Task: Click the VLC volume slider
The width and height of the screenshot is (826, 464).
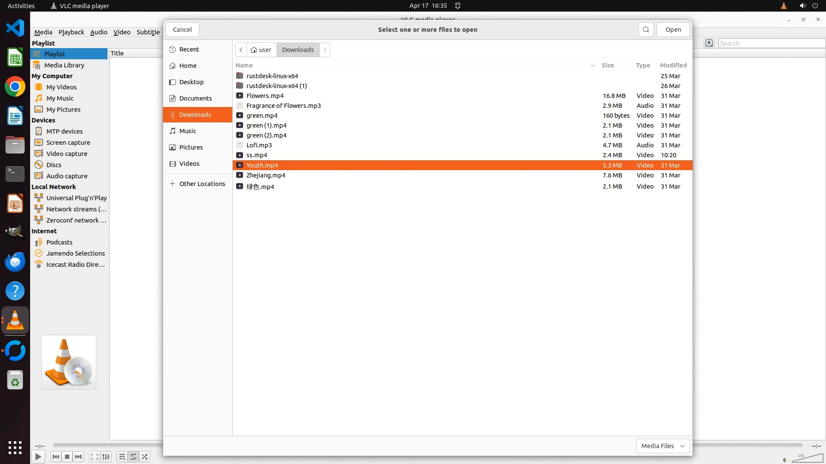Action: (x=807, y=459)
